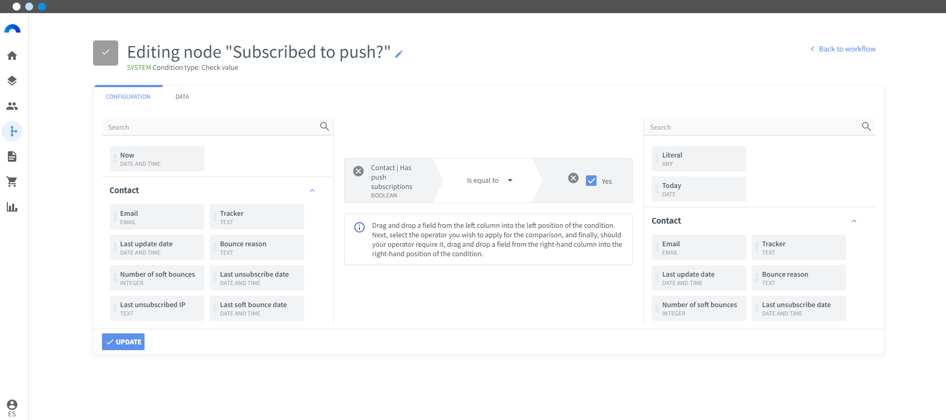Remove the right-hand Yes value from the condition
Image resolution: width=946 pixels, height=420 pixels.
pos(573,178)
